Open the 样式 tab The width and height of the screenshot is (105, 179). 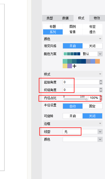coord(81,18)
